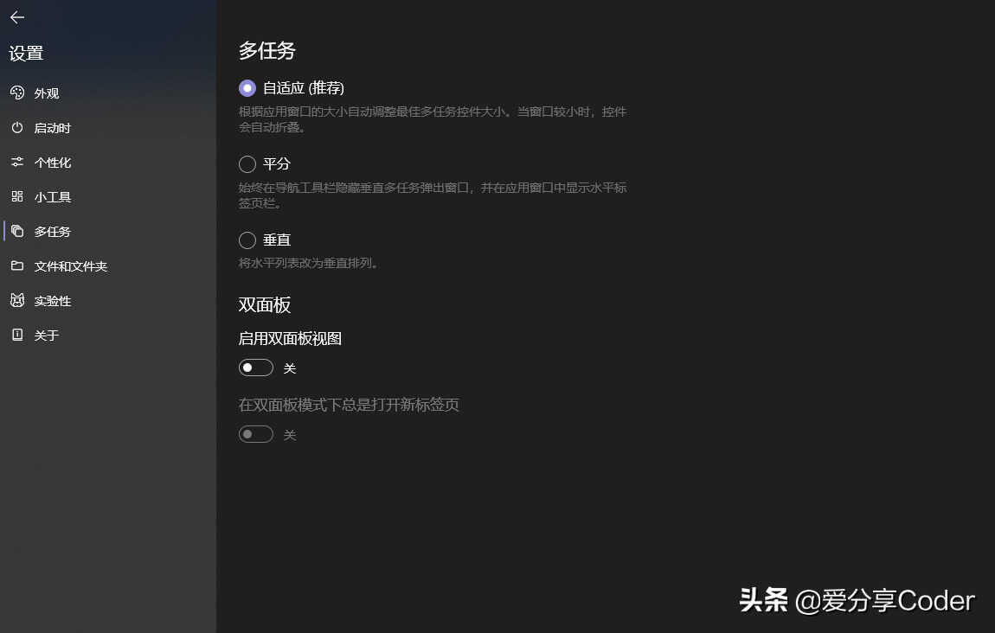Toggle 在双面板模式下总是打开新标签页 switch
Image resolution: width=995 pixels, height=633 pixels.
pyautogui.click(x=256, y=434)
